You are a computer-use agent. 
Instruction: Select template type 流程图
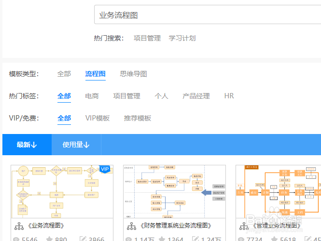(x=96, y=74)
